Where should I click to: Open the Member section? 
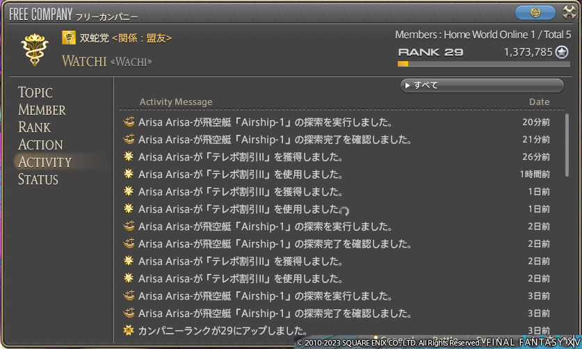pos(42,110)
